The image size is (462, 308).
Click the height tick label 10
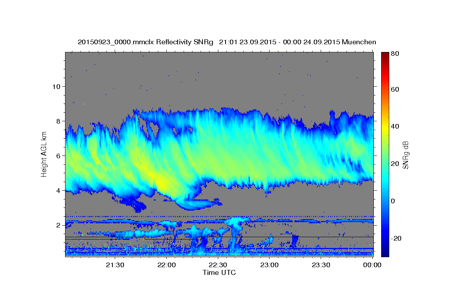coord(57,86)
